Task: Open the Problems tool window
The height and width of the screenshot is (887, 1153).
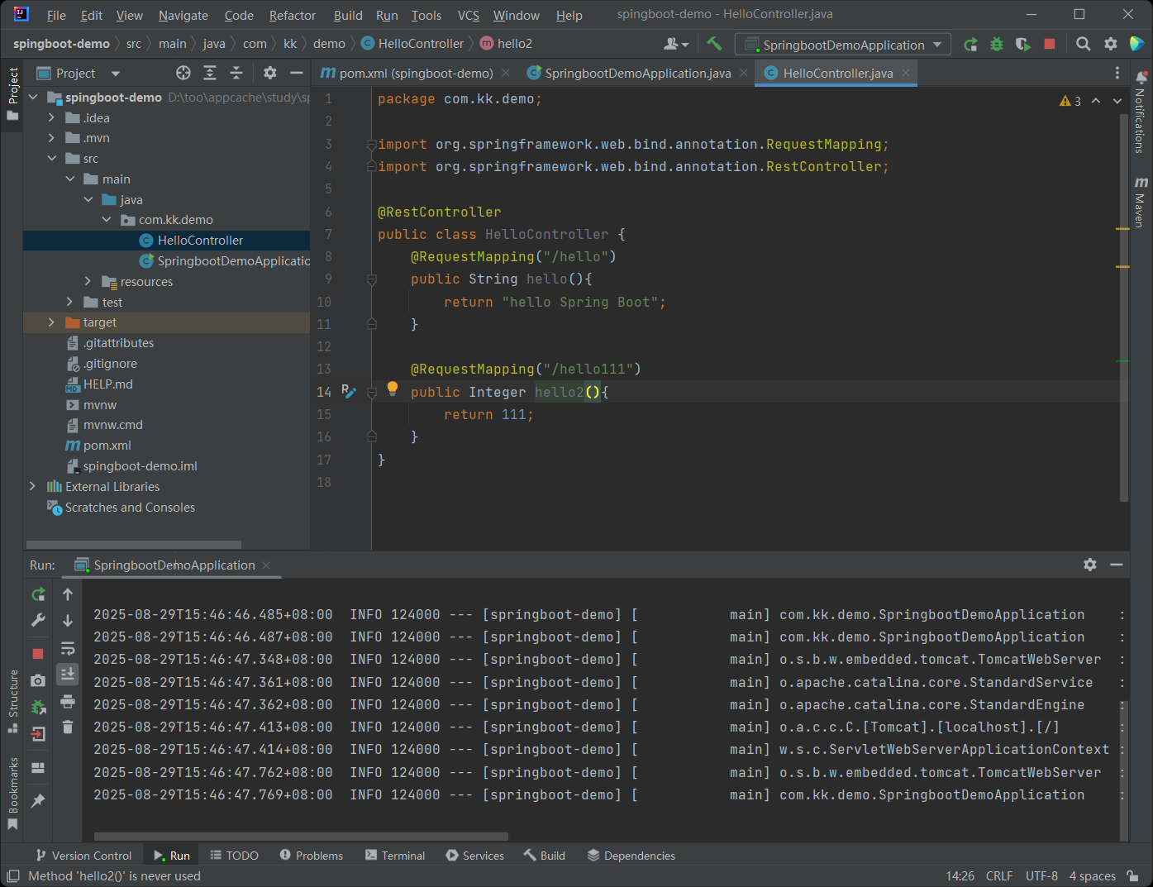Action: tap(312, 856)
